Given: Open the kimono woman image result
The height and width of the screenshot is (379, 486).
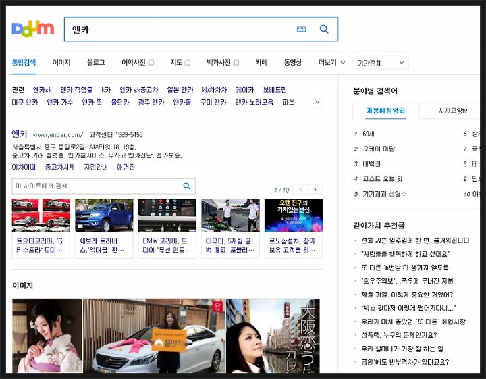Looking at the screenshot, I should pos(47,336).
